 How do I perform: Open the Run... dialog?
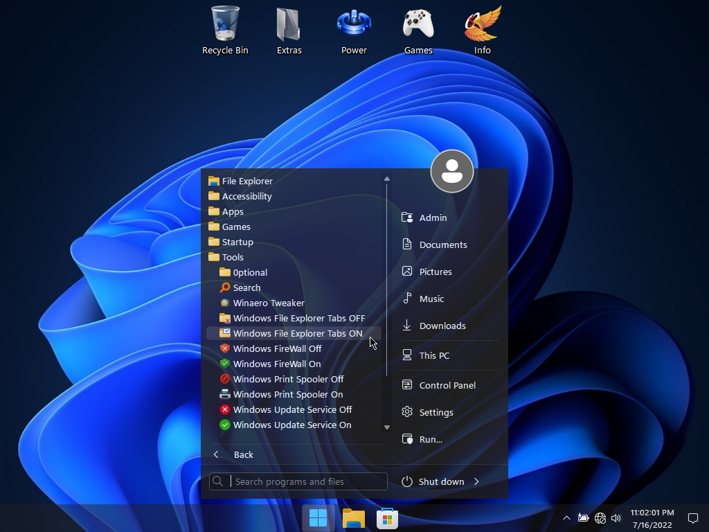pyautogui.click(x=449, y=439)
